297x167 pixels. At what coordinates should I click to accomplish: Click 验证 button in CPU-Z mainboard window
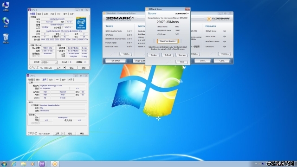pyautogui.click(x=70, y=133)
